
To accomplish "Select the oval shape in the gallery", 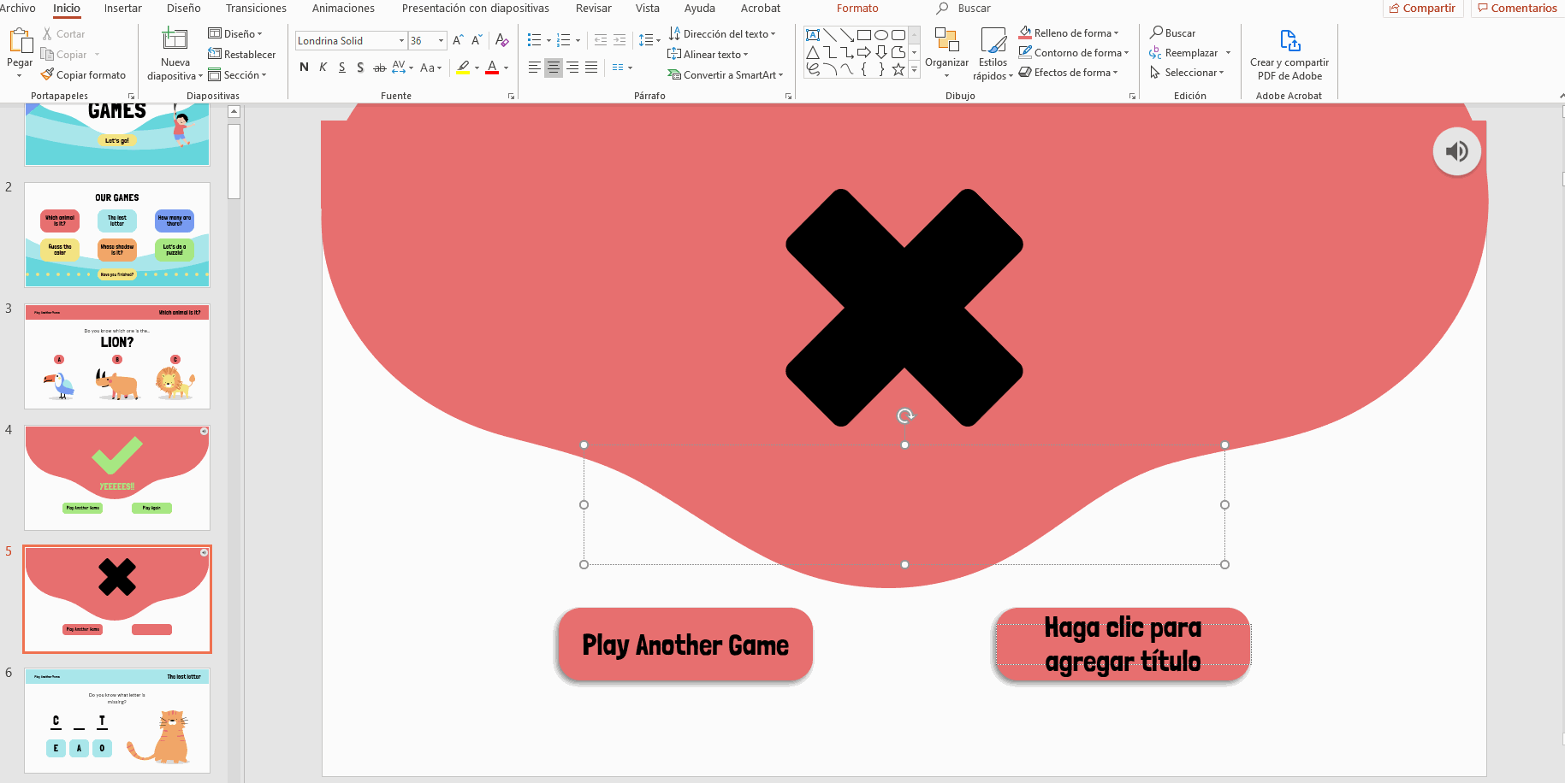I will click(x=881, y=35).
